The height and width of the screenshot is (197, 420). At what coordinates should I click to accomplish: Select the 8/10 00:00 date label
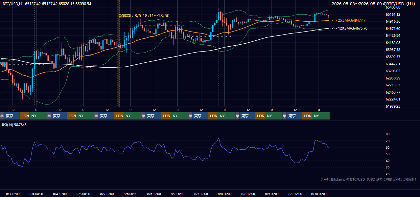(x=319, y=194)
